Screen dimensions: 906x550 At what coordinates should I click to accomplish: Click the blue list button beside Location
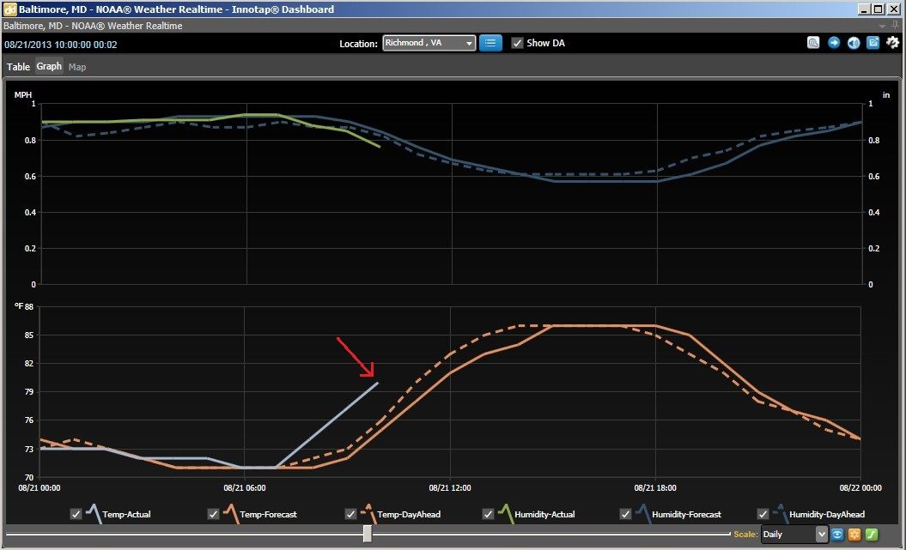coord(490,43)
